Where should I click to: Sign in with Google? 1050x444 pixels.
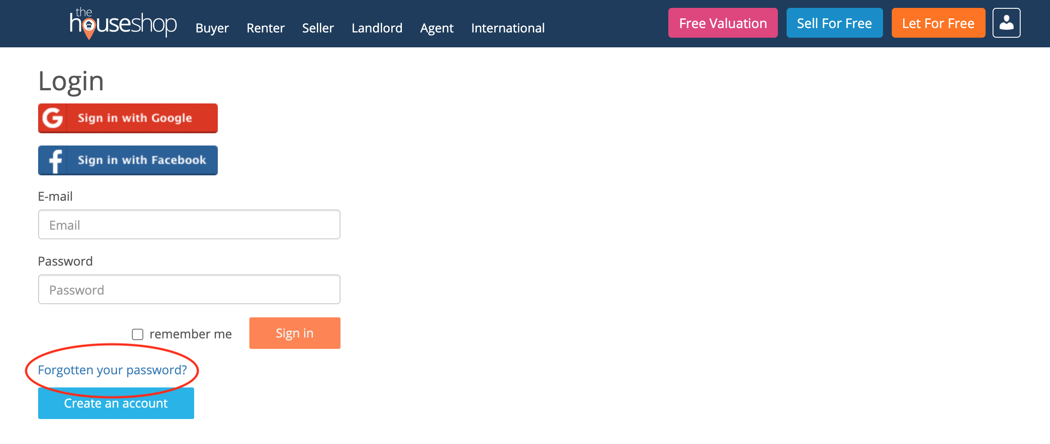(128, 118)
